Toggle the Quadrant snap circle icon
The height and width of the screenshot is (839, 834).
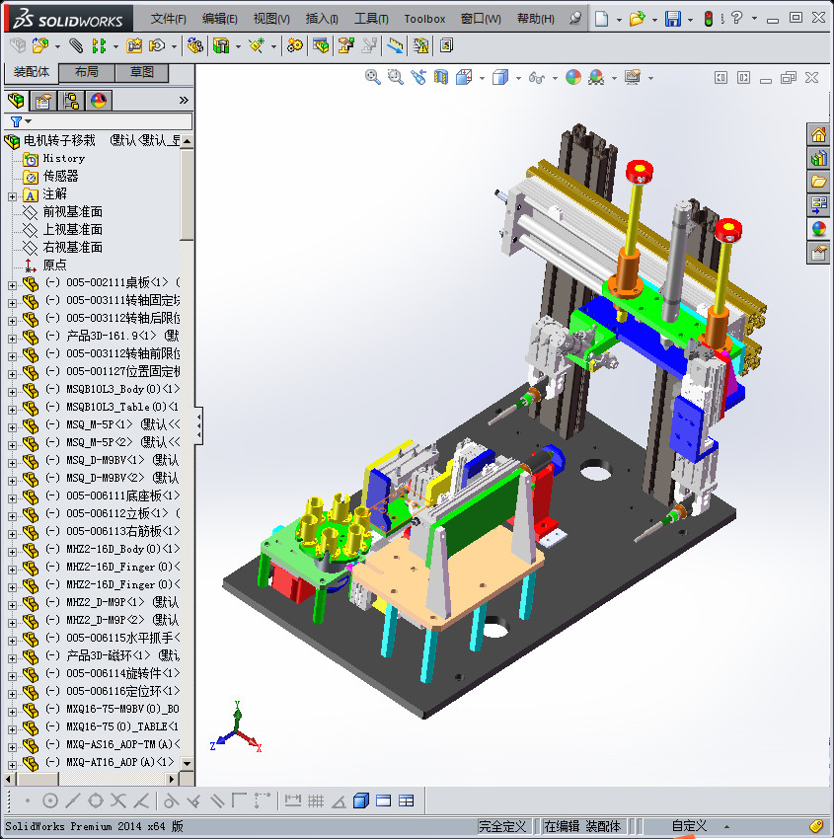96,801
